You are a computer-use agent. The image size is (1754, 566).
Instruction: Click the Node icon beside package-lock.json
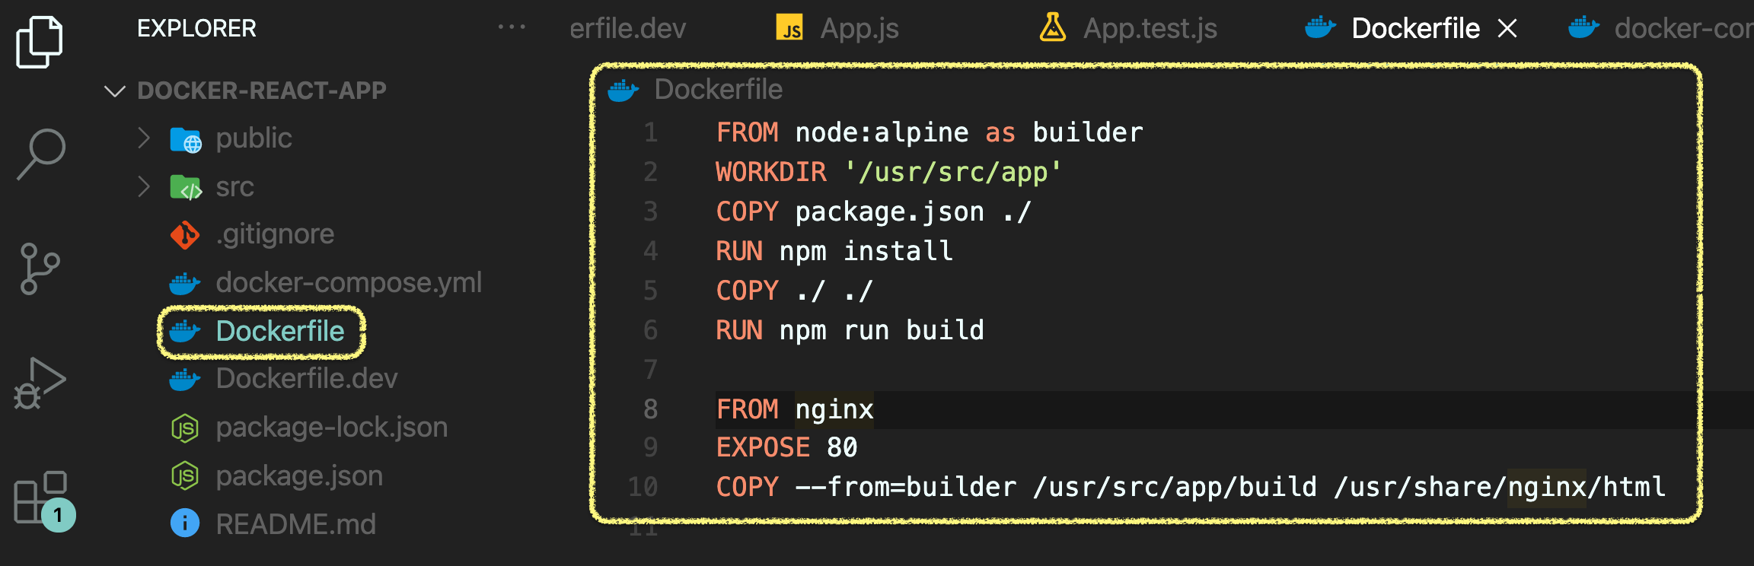pyautogui.click(x=185, y=428)
